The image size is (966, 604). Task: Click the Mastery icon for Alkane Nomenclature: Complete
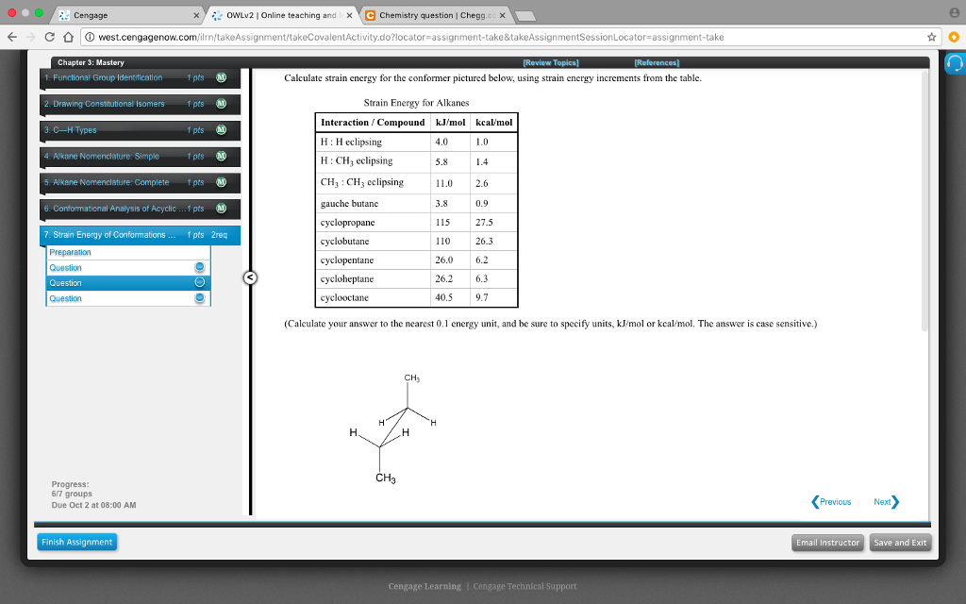pos(219,182)
